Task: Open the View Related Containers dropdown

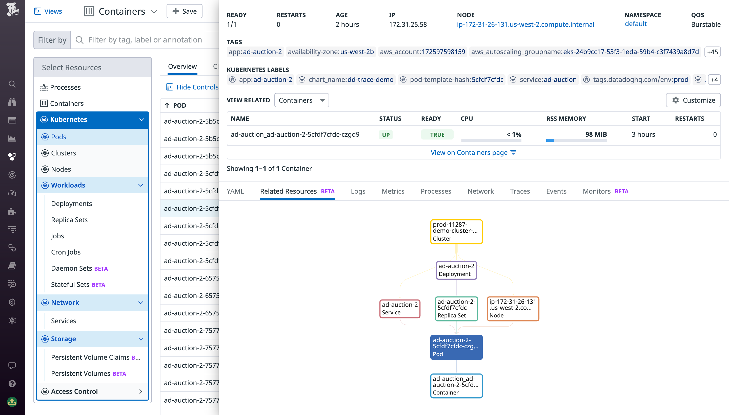Action: [301, 100]
